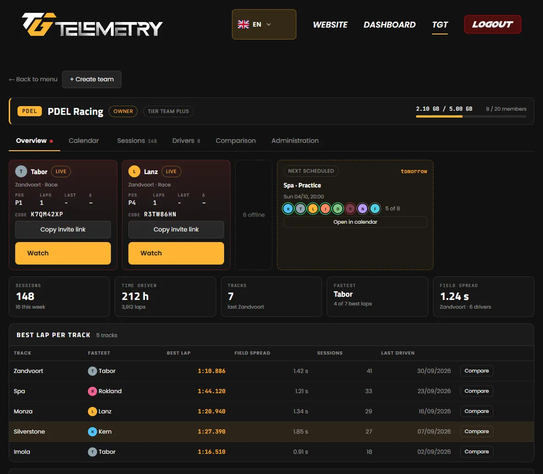
Task: Click Tabor's invite code K7QM42XP
Action: [47, 214]
